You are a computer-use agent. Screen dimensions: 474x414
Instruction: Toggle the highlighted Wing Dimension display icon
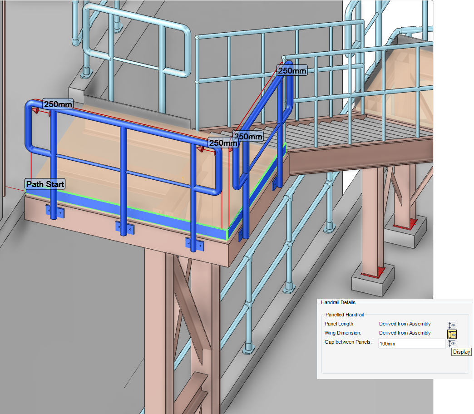click(x=452, y=335)
